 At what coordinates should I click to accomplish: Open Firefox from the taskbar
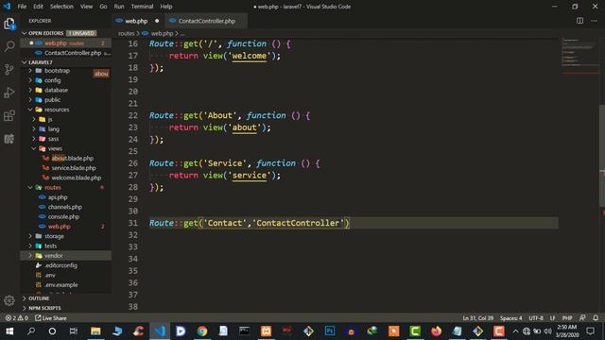coord(436,331)
